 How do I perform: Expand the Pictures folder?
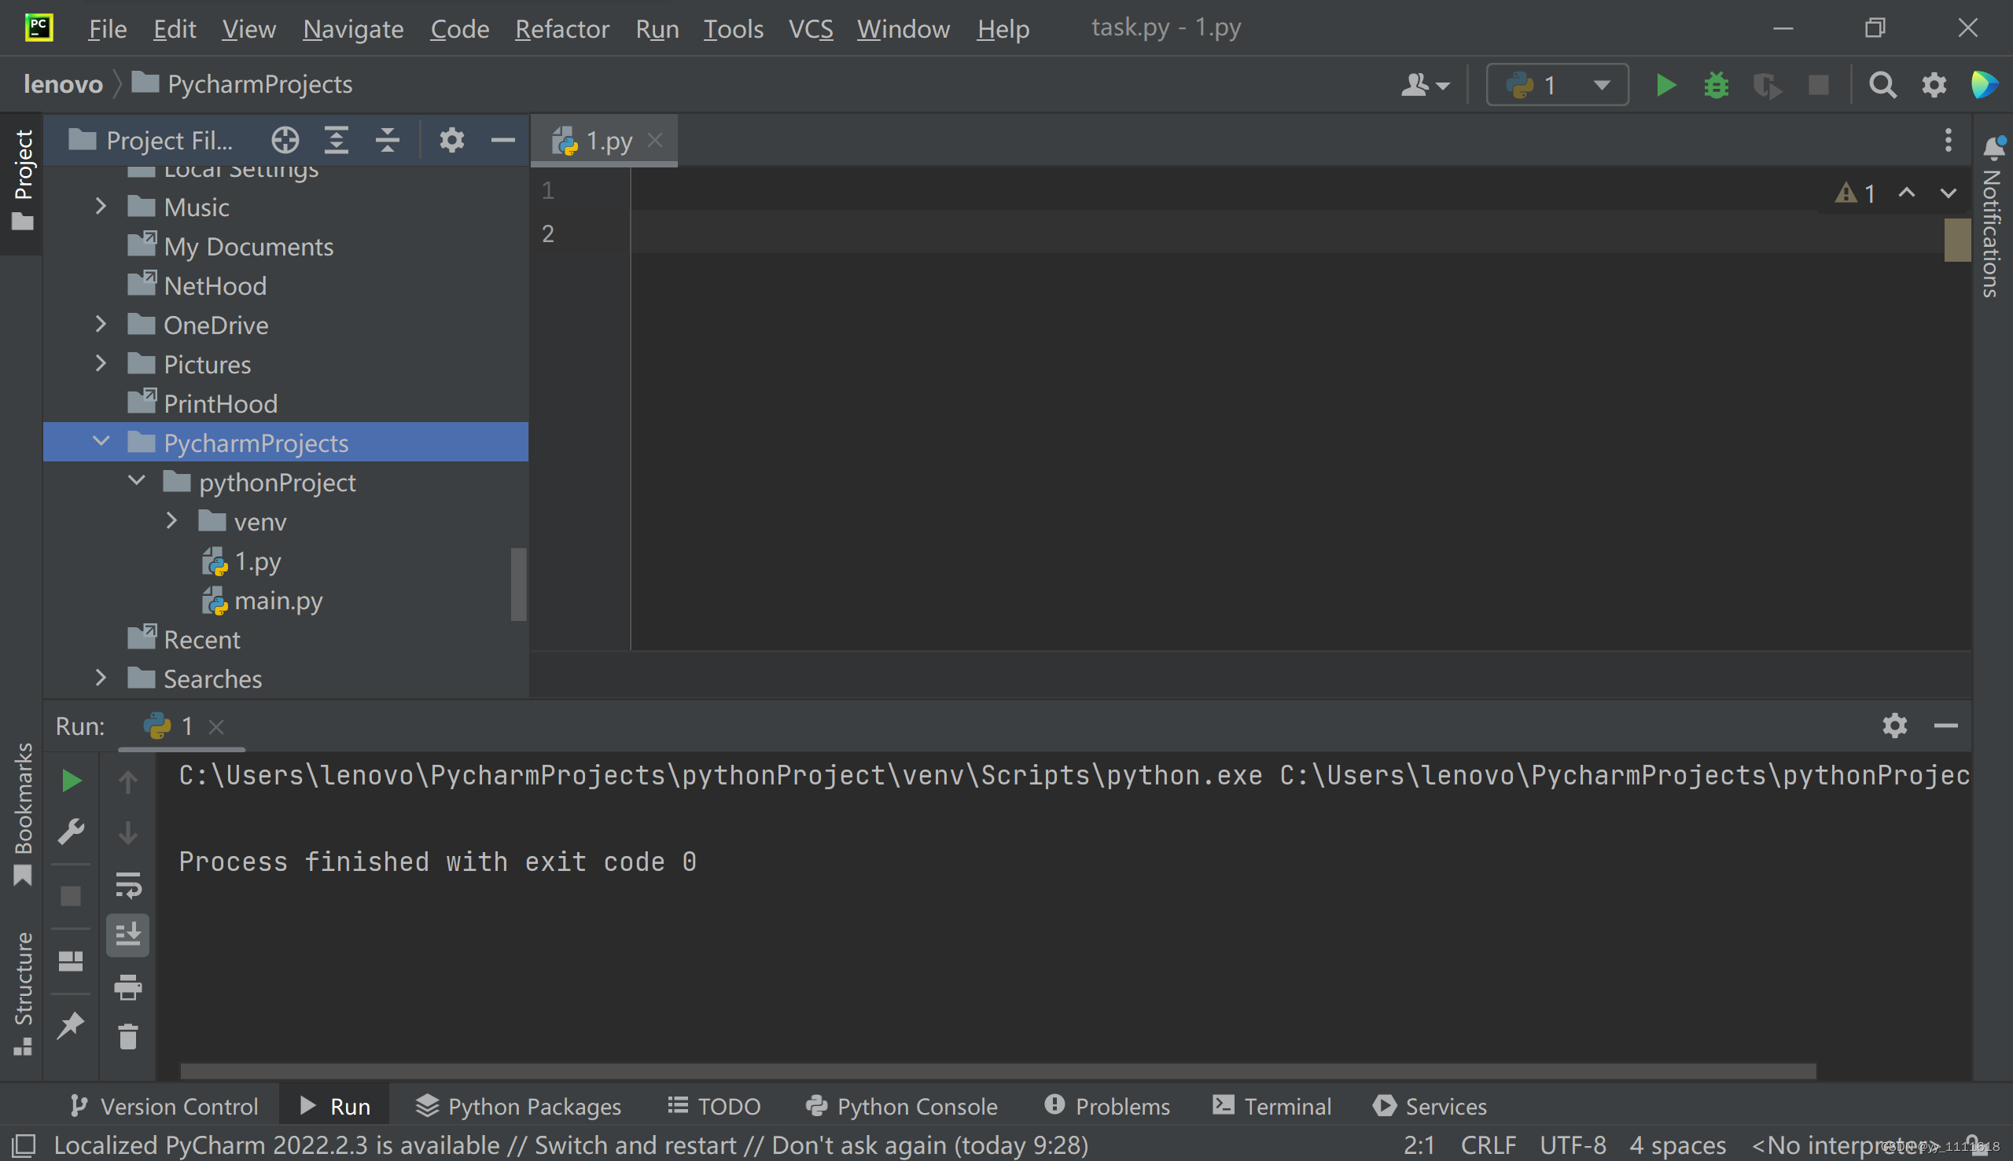click(101, 364)
